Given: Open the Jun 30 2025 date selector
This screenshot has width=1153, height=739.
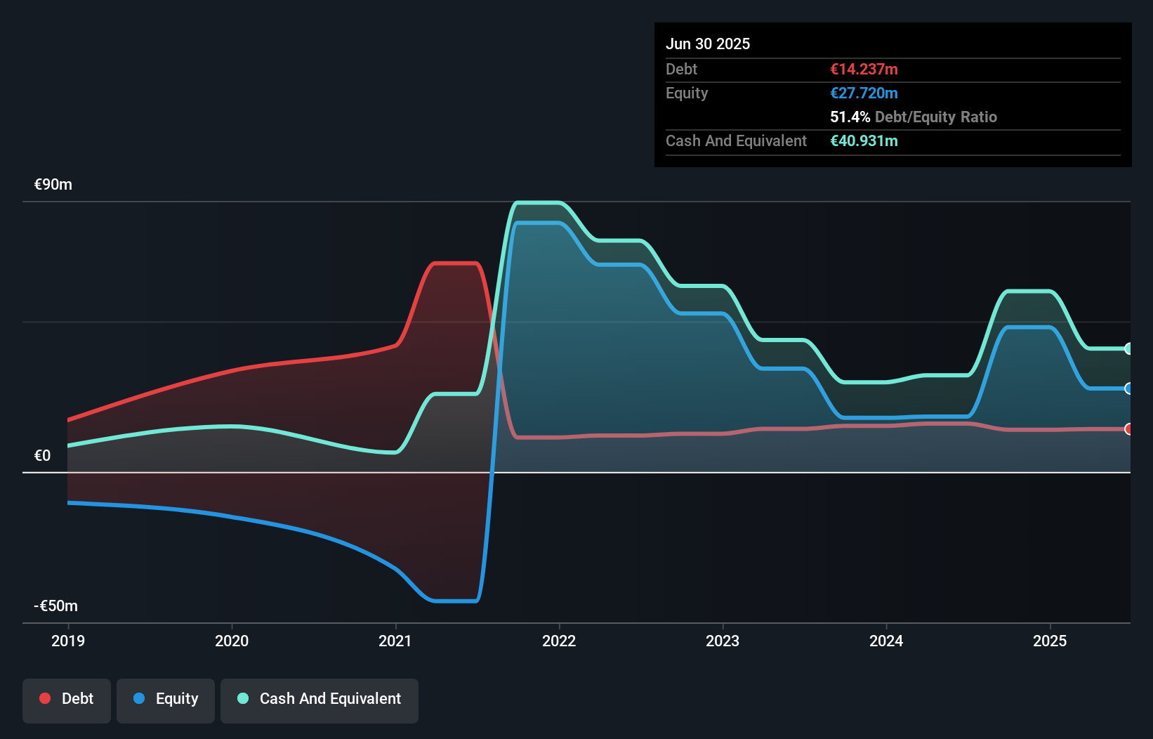Looking at the screenshot, I should point(708,44).
